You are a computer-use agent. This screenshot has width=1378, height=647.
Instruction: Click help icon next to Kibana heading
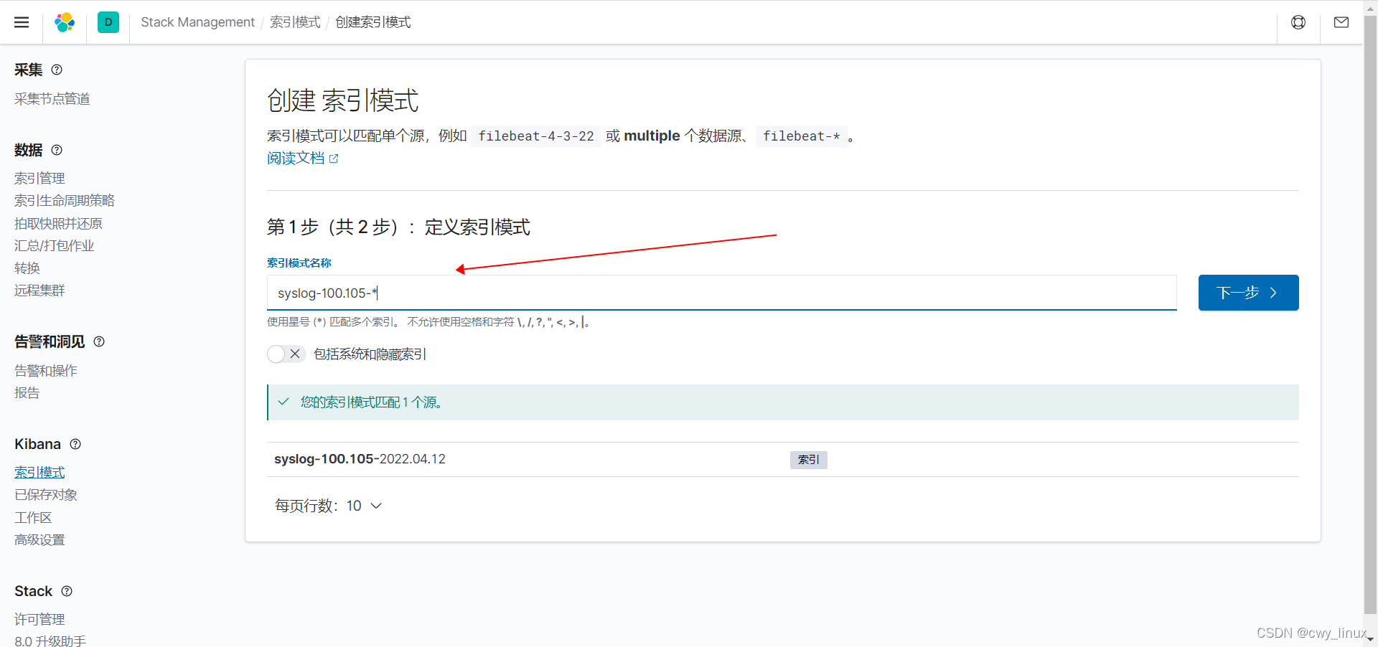click(x=75, y=444)
